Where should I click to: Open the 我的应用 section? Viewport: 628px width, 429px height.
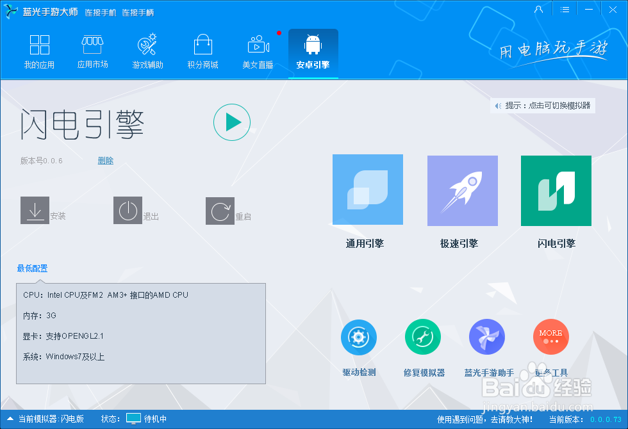pos(39,52)
